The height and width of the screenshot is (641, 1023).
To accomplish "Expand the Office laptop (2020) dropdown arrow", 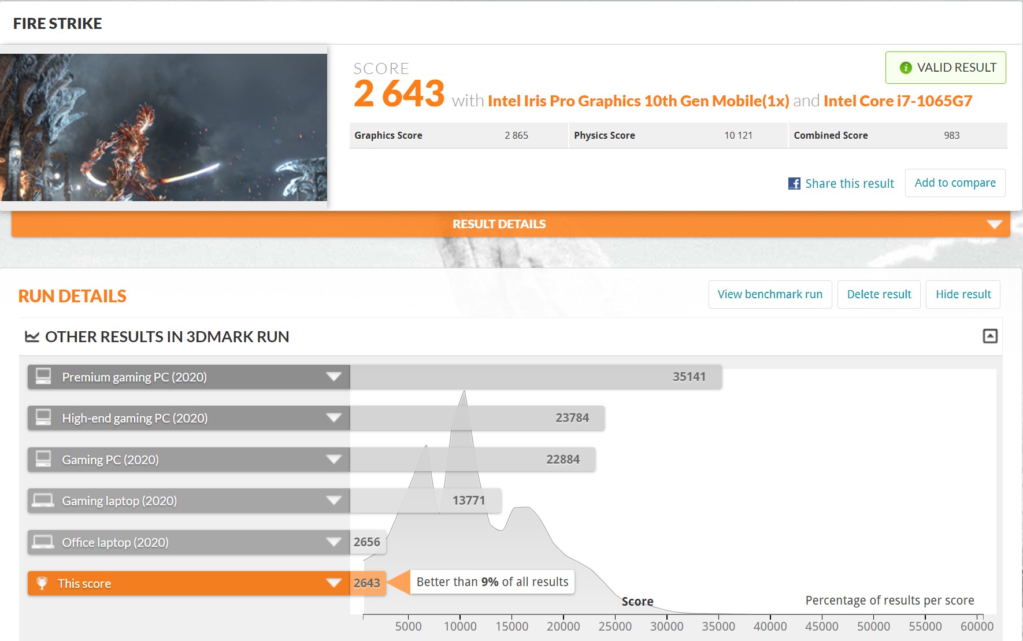I will pos(333,542).
